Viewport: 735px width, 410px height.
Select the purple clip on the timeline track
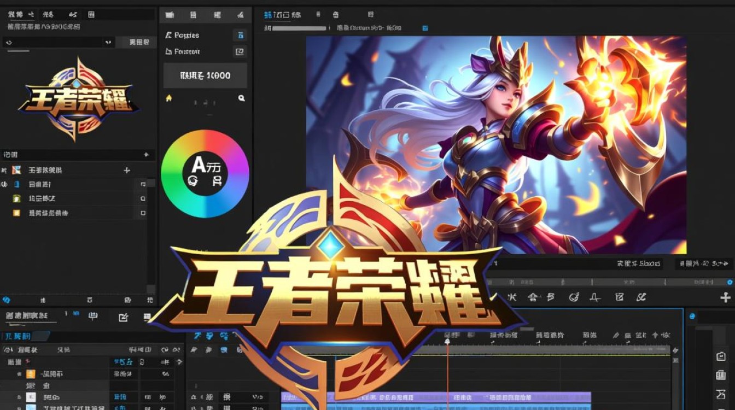[435, 397]
